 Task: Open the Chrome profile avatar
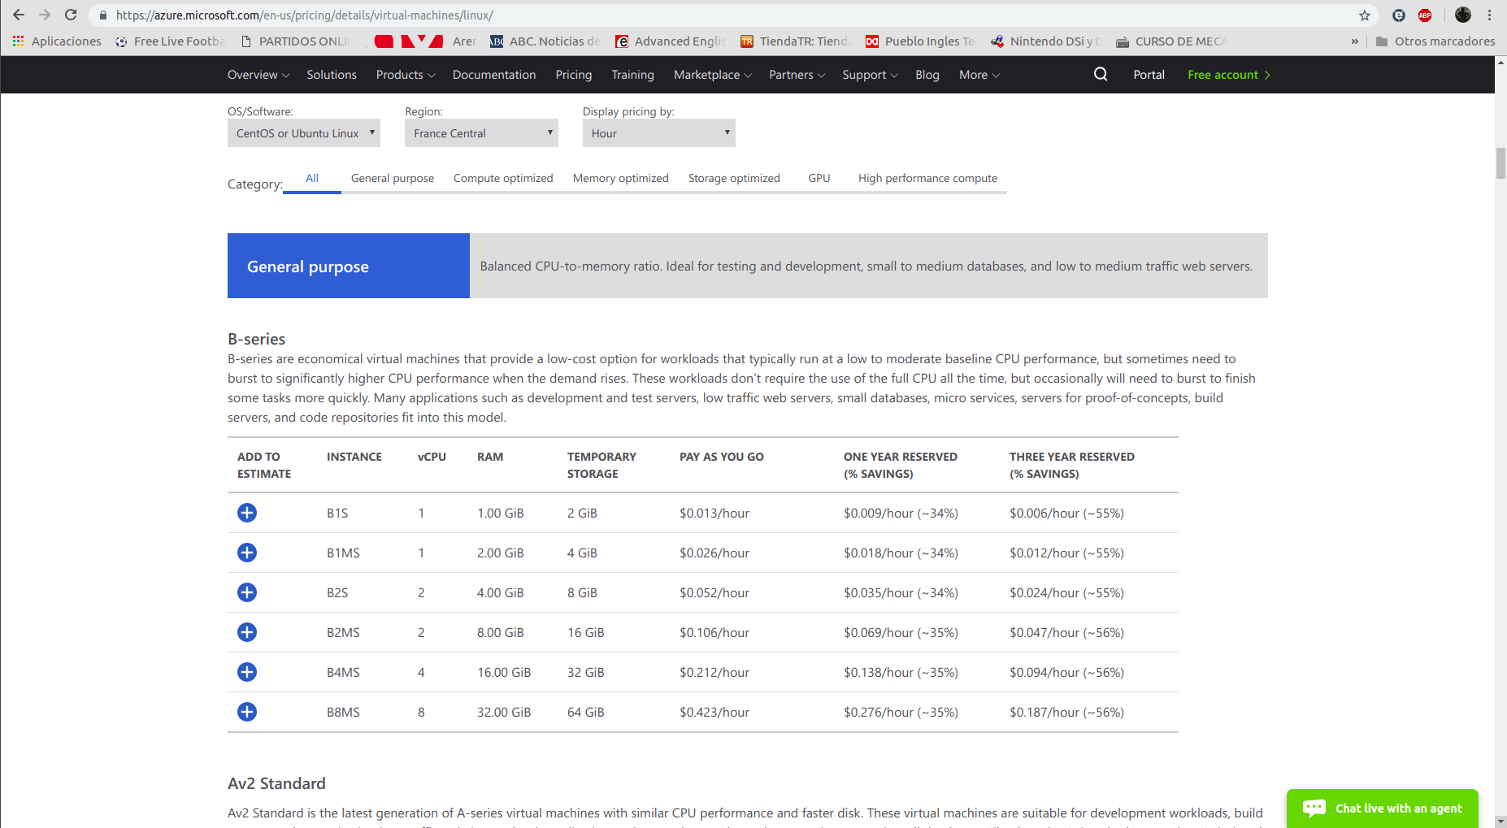(x=1463, y=15)
